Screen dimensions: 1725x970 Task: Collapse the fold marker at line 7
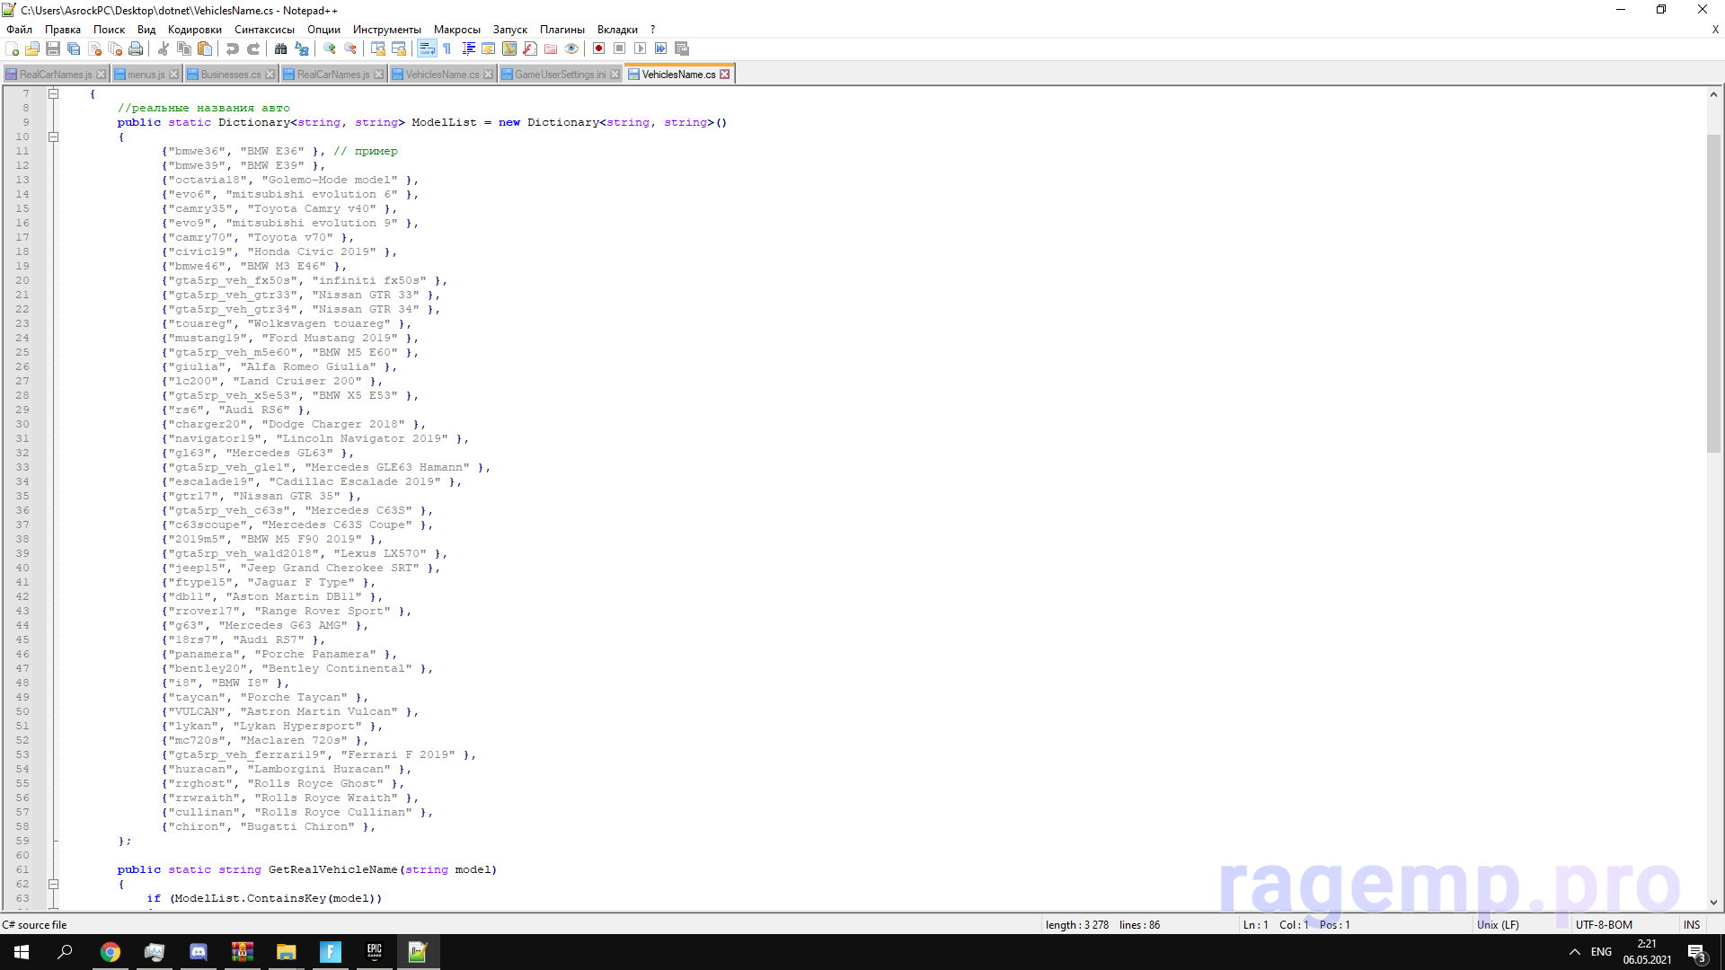[x=54, y=93]
